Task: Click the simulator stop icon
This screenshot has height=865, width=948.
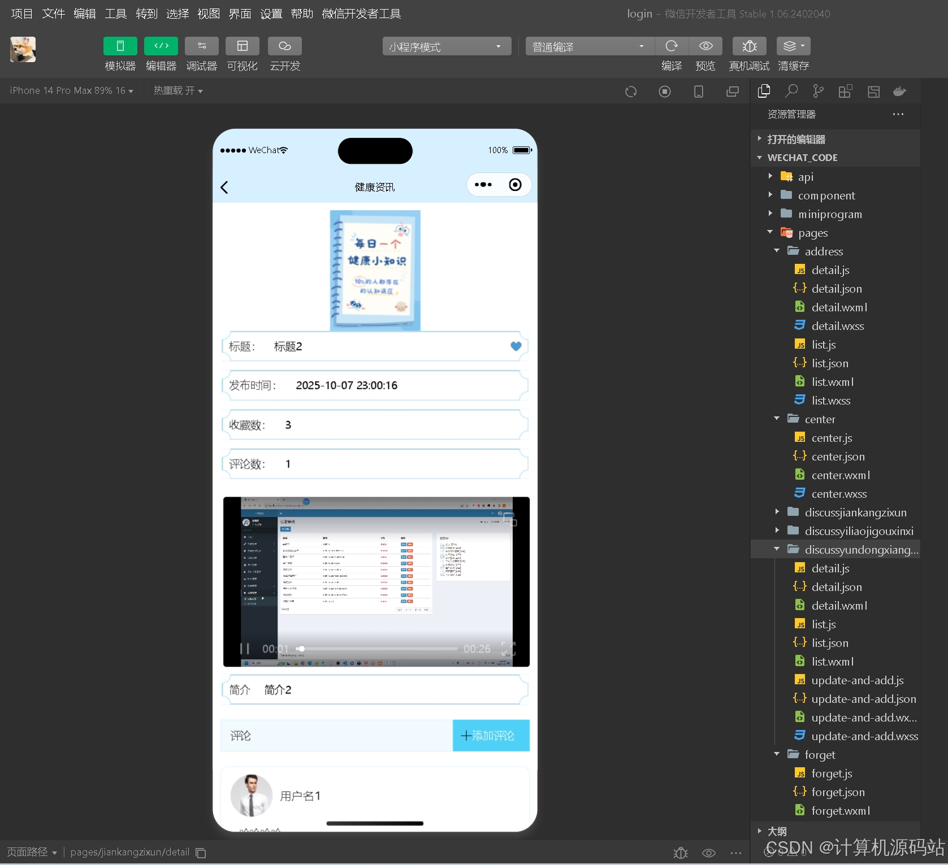Action: point(665,92)
